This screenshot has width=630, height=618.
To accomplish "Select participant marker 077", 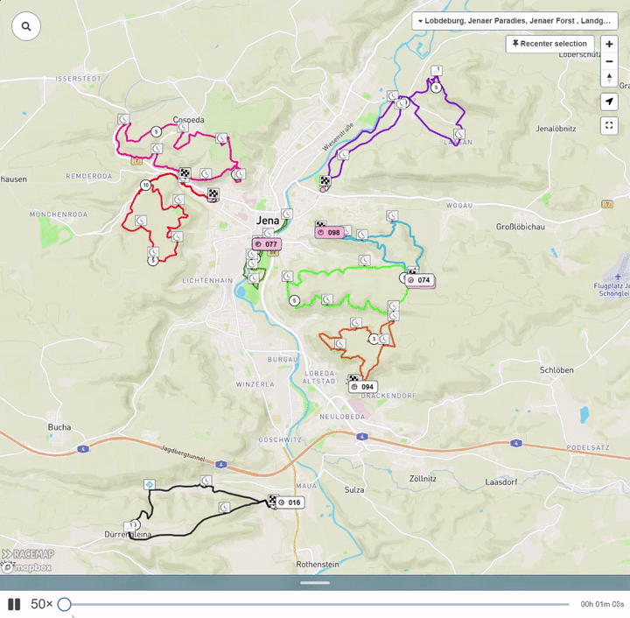I will pos(267,244).
